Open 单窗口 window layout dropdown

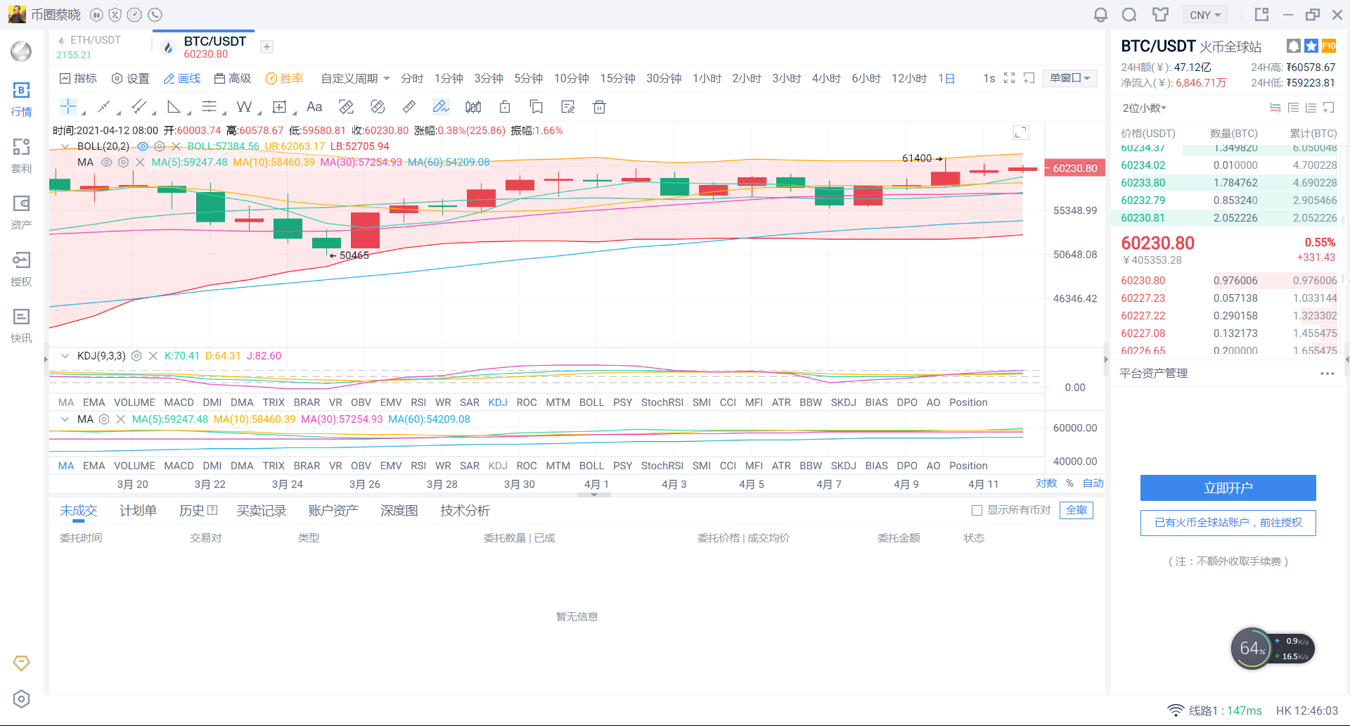[1070, 78]
